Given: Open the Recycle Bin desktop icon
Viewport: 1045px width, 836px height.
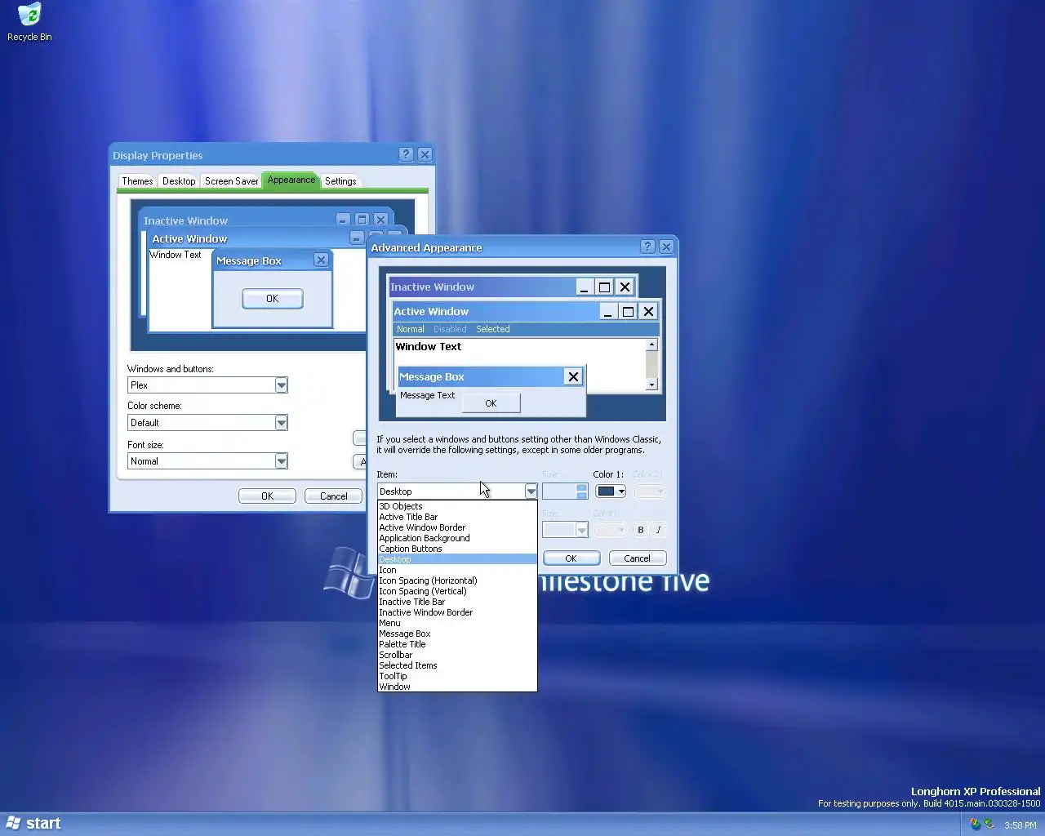Looking at the screenshot, I should click(x=29, y=22).
